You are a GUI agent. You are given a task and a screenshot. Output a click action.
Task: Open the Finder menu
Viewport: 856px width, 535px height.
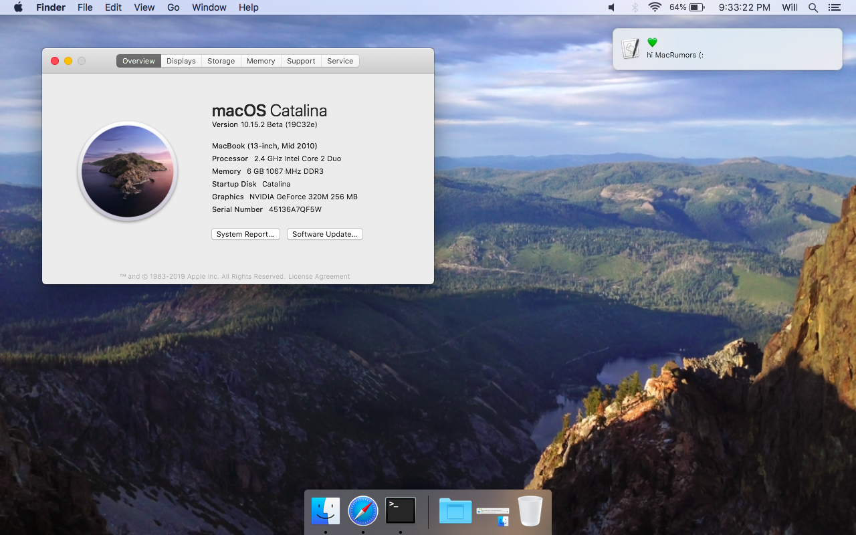click(51, 7)
